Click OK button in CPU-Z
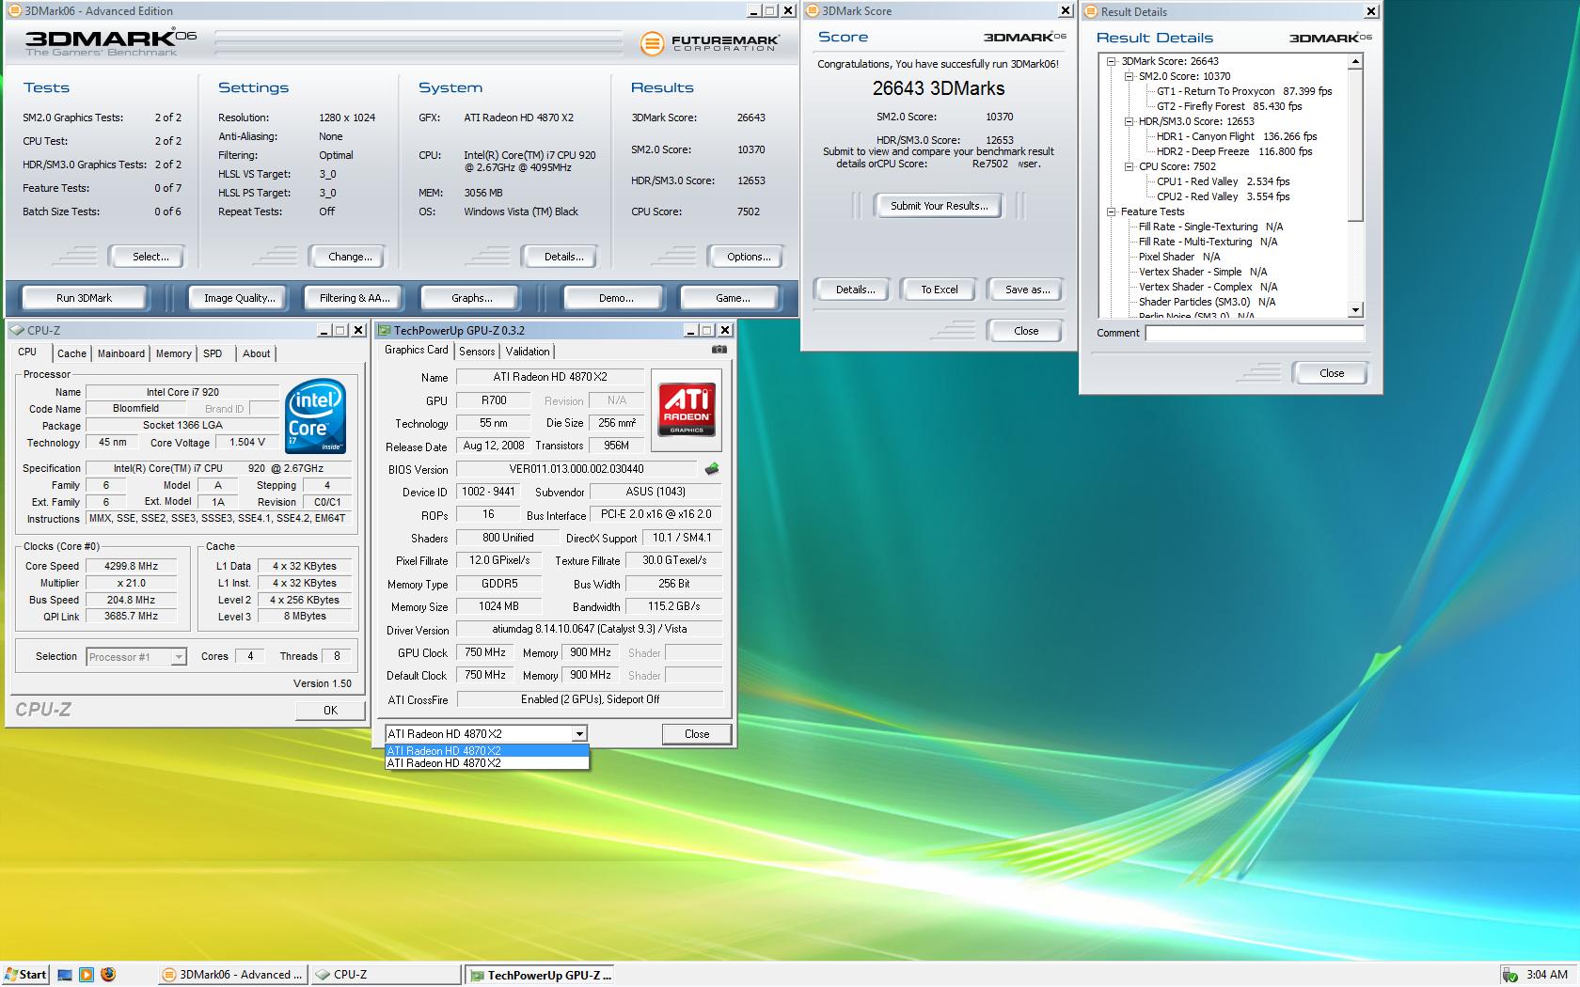1580x987 pixels. [330, 711]
